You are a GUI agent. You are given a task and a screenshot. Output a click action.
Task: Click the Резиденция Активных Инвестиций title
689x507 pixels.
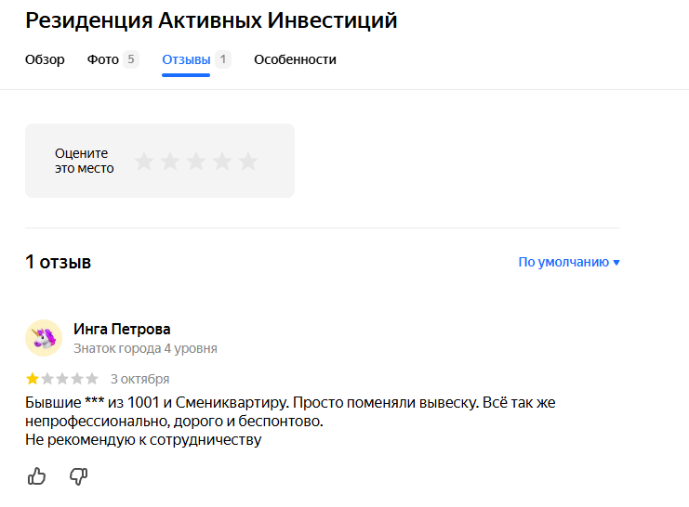pyautogui.click(x=211, y=20)
